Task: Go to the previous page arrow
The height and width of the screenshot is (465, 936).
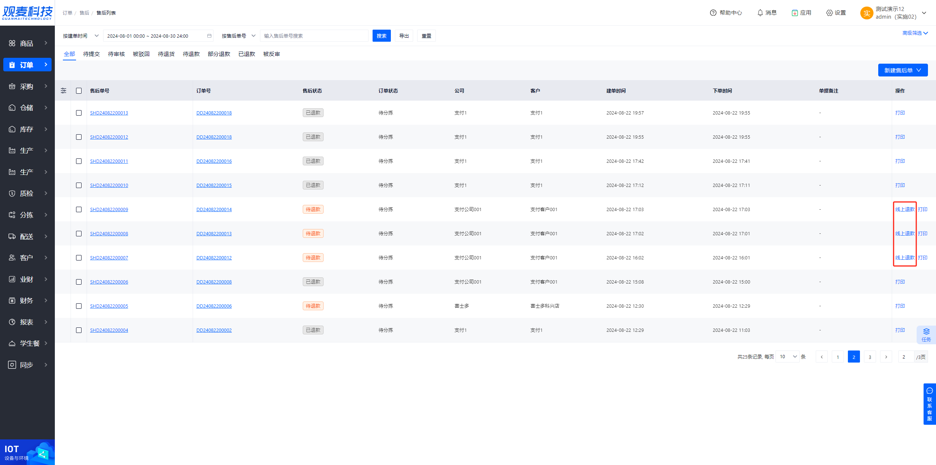Action: click(822, 357)
